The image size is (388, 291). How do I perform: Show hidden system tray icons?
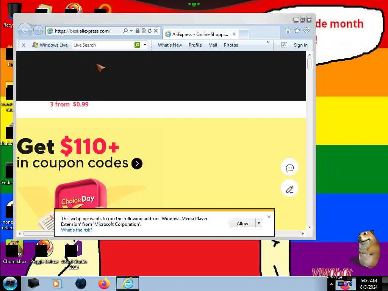click(x=331, y=284)
